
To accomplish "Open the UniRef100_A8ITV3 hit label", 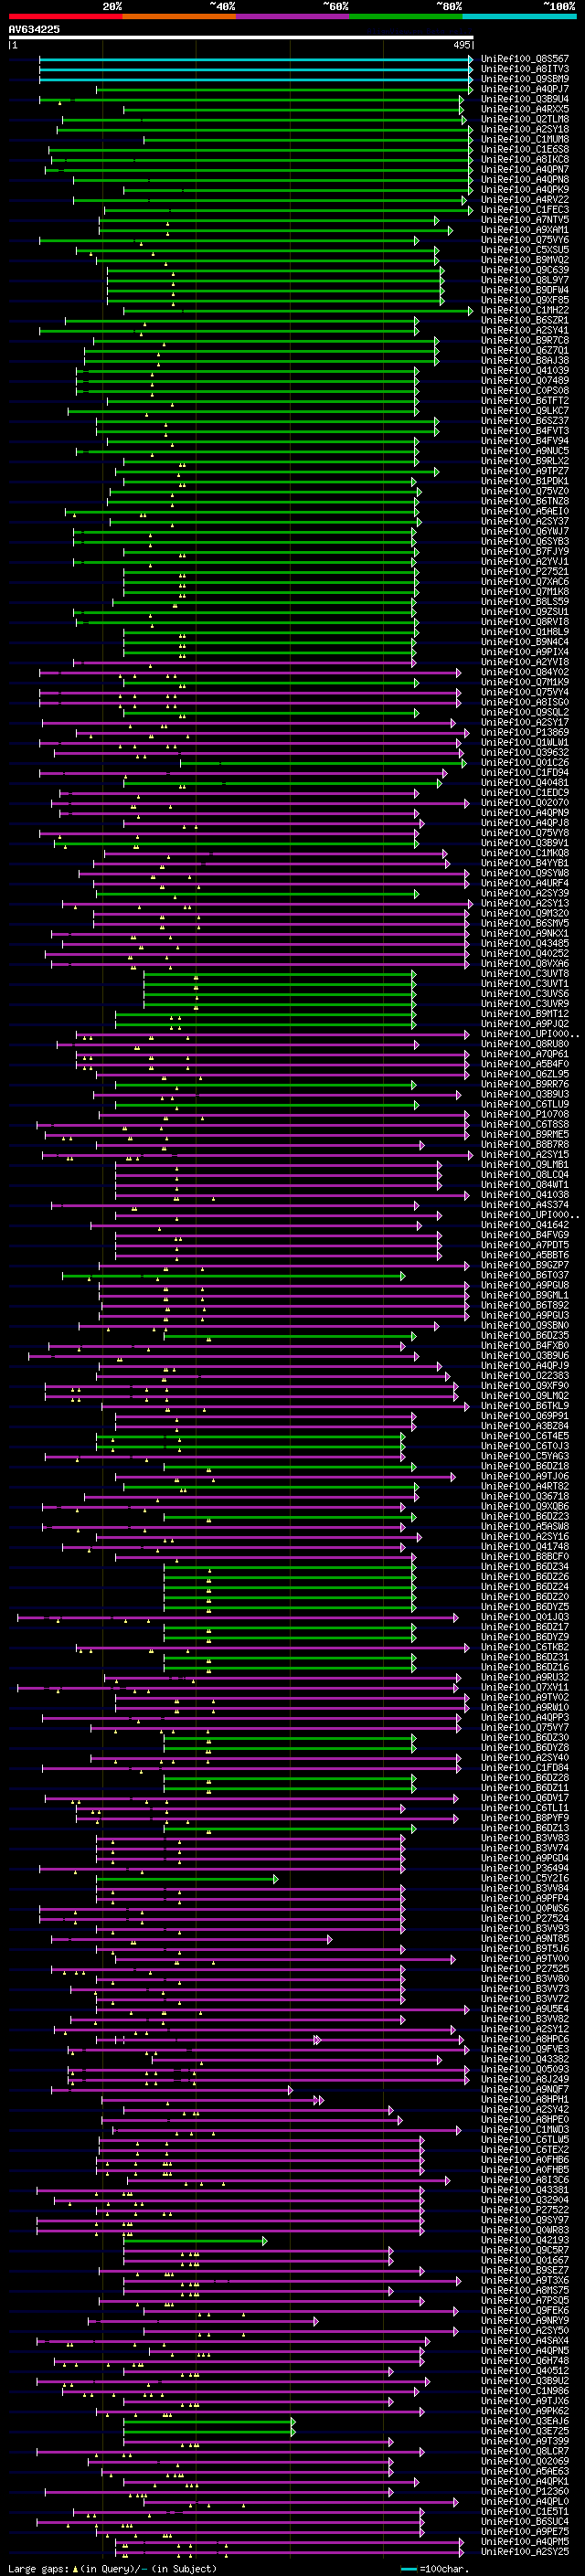I will [525, 69].
